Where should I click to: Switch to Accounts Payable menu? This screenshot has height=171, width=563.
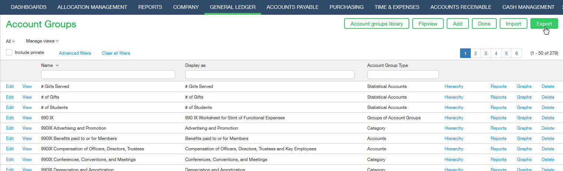[x=292, y=7]
